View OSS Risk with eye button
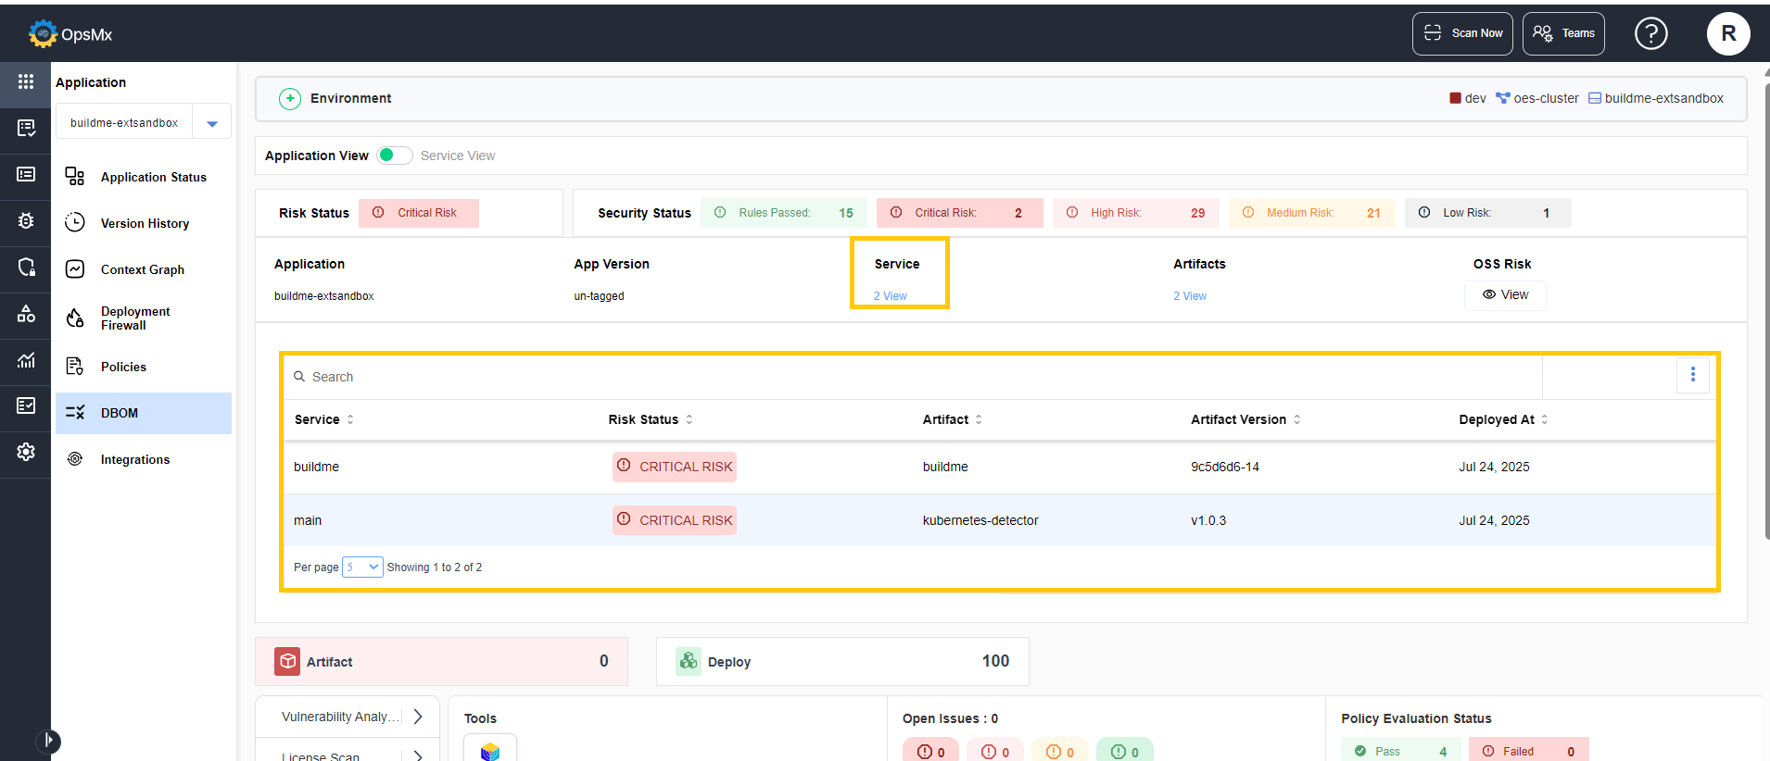 pyautogui.click(x=1505, y=295)
